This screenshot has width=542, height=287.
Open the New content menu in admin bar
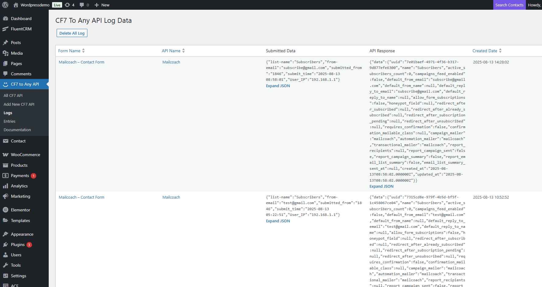tap(102, 5)
